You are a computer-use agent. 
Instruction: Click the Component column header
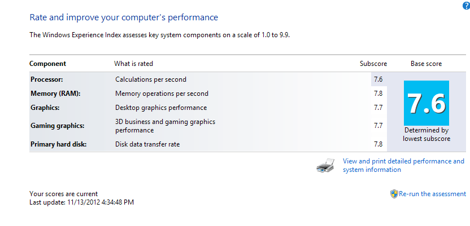click(47, 64)
